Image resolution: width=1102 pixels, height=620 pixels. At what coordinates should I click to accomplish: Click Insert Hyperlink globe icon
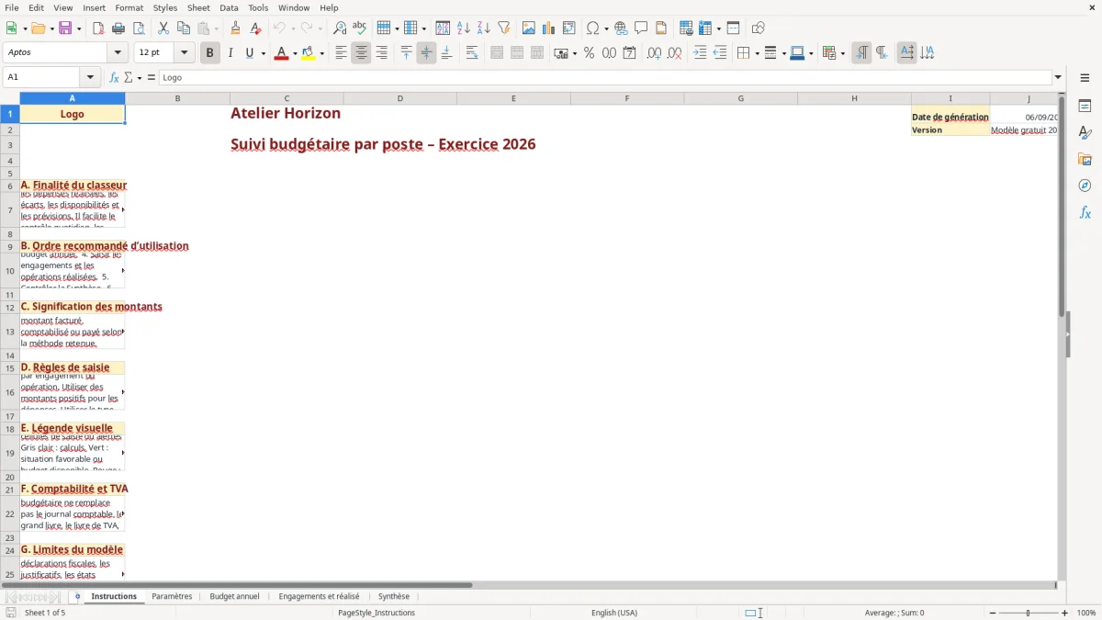coord(621,28)
